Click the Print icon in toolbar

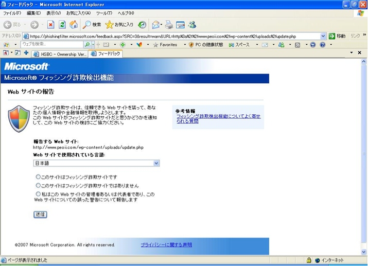pos(169,24)
